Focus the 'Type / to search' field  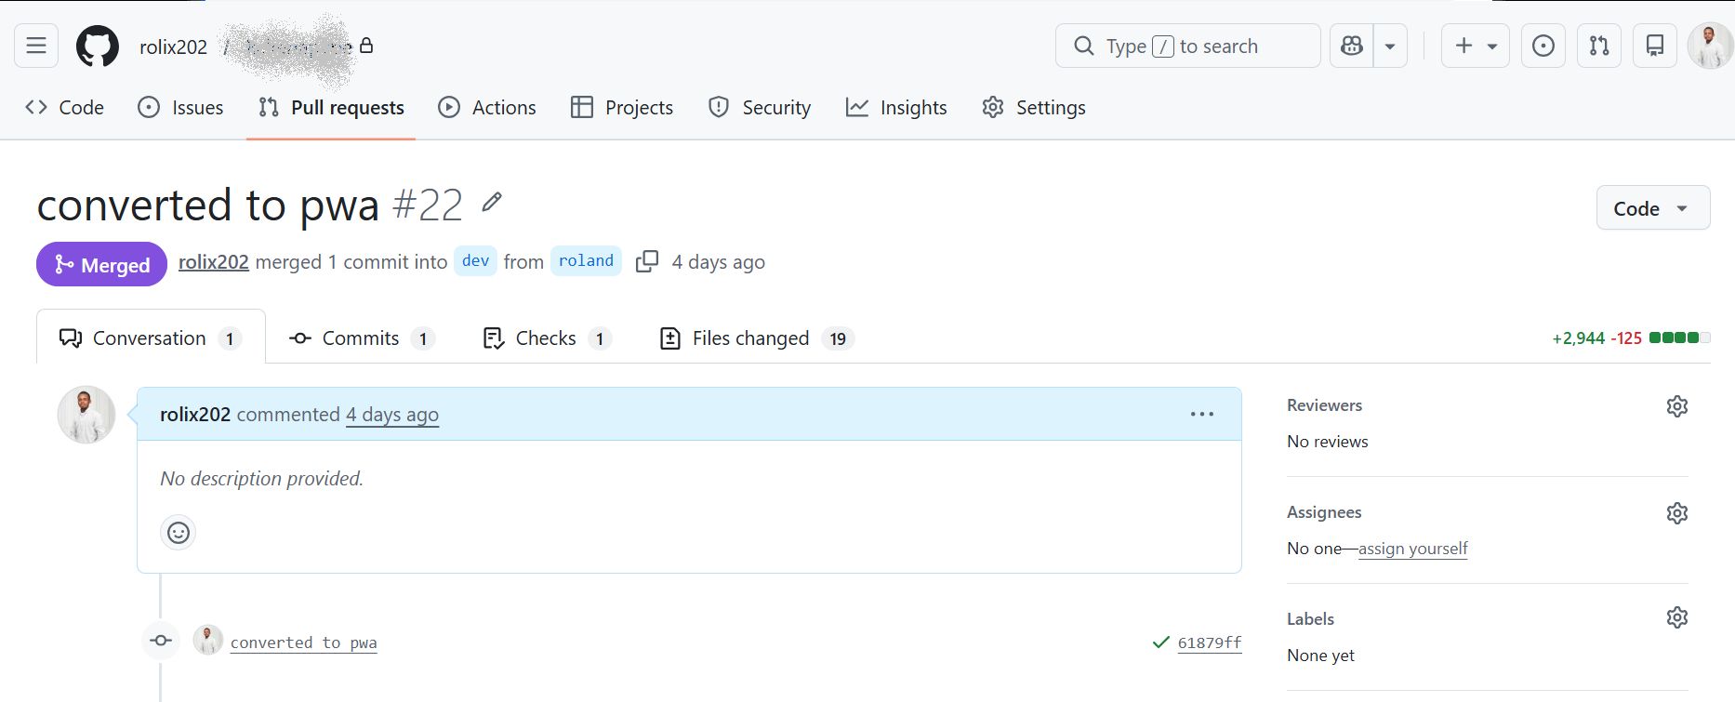coord(1187,46)
